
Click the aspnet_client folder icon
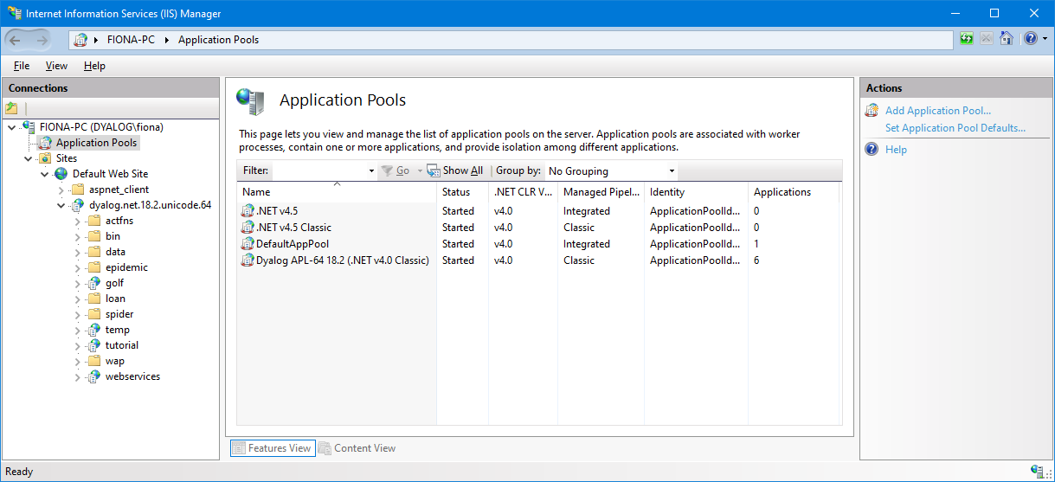pyautogui.click(x=78, y=190)
